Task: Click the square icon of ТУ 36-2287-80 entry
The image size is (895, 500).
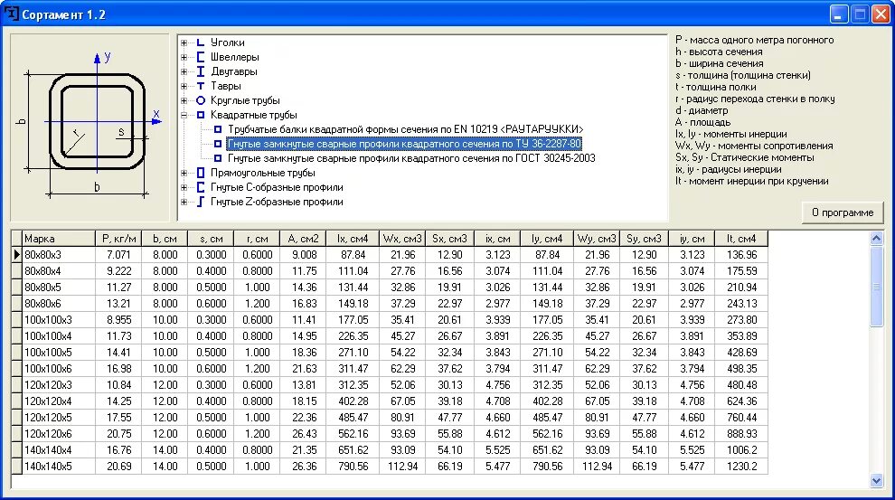Action: coord(218,144)
